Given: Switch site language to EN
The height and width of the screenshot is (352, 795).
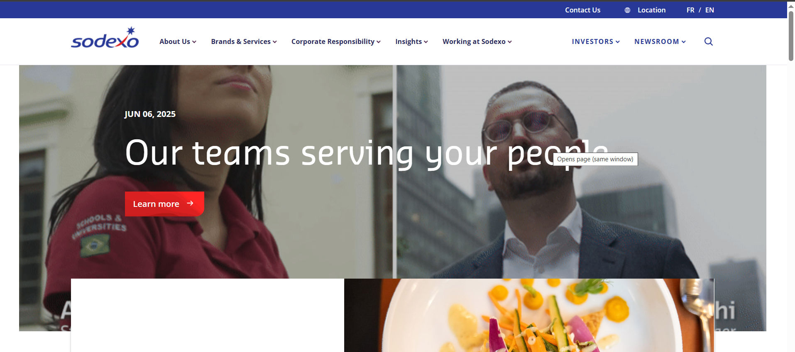Looking at the screenshot, I should (x=709, y=10).
